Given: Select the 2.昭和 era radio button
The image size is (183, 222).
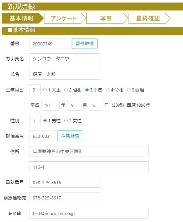Looking at the screenshot, I should pos(66,90).
